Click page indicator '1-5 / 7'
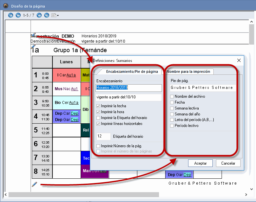The image size is (256, 202). (x=29, y=15)
